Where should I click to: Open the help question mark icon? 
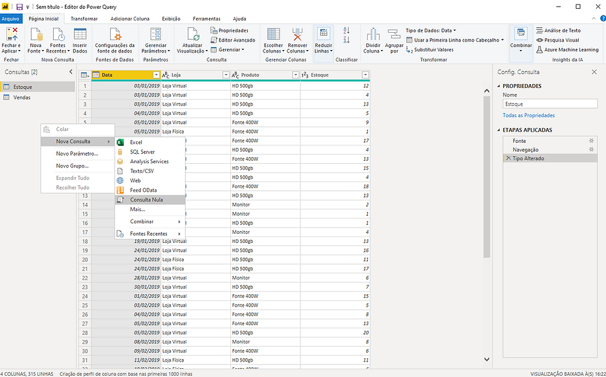pos(603,19)
